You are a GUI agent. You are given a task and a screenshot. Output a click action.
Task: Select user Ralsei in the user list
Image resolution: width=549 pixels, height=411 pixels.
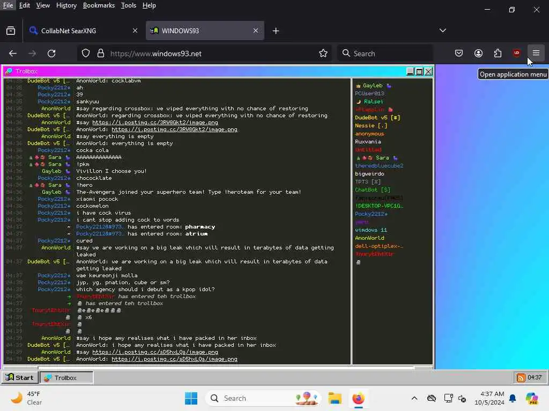(373, 101)
